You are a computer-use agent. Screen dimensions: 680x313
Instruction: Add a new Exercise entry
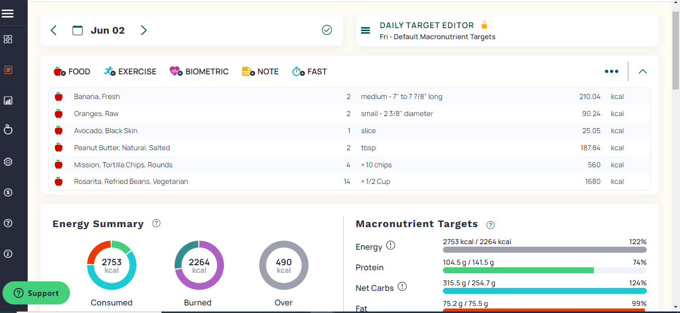click(130, 71)
